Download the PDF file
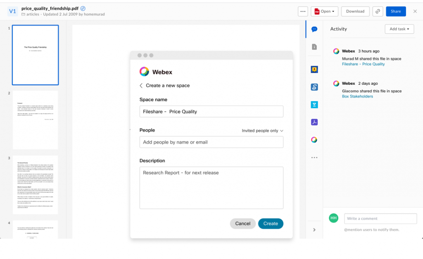423x259 pixels. pos(355,11)
